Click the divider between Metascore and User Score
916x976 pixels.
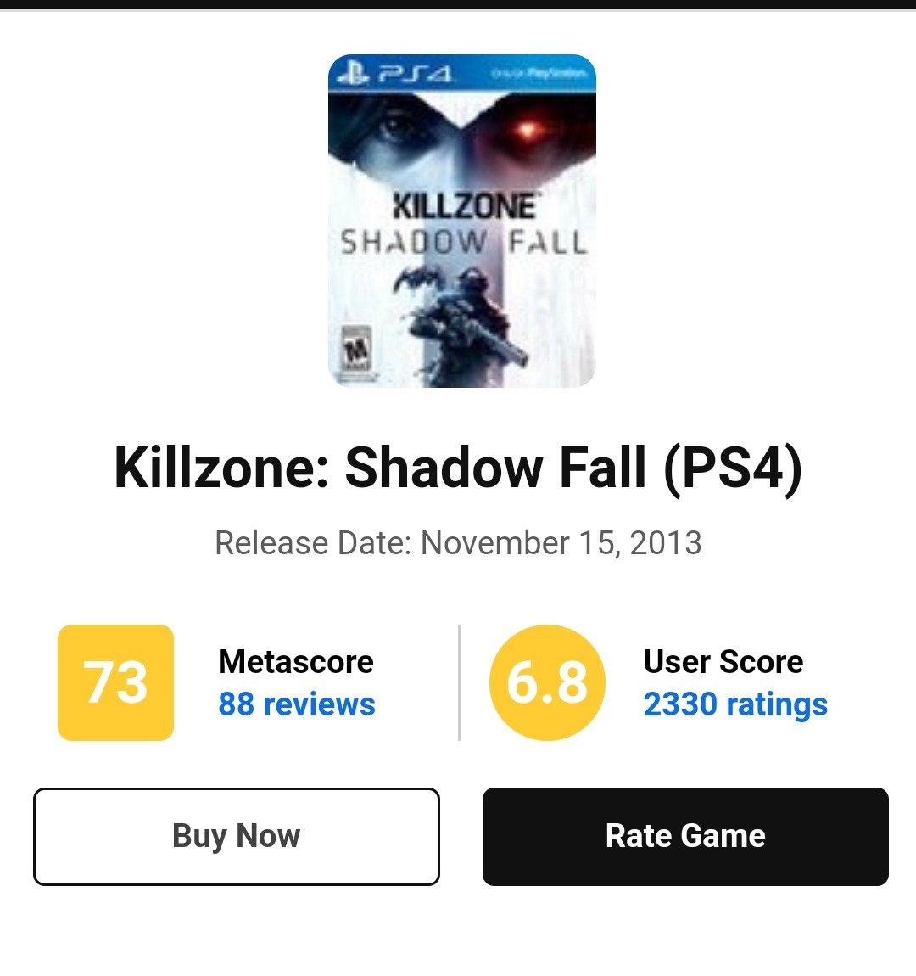pyautogui.click(x=459, y=682)
